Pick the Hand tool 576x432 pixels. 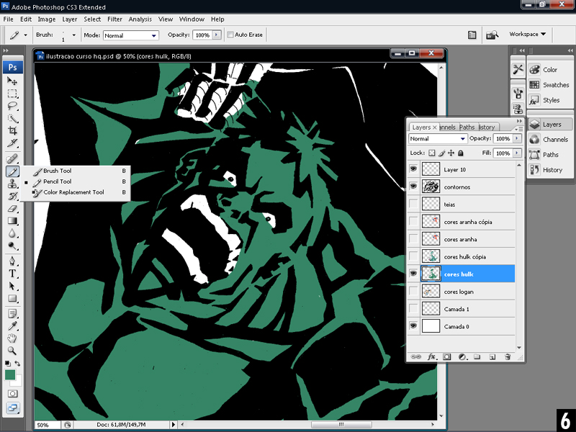point(13,338)
